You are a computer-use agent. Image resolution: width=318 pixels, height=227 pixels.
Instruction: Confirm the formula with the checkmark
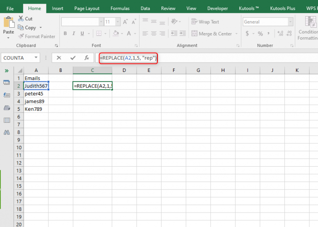73,58
